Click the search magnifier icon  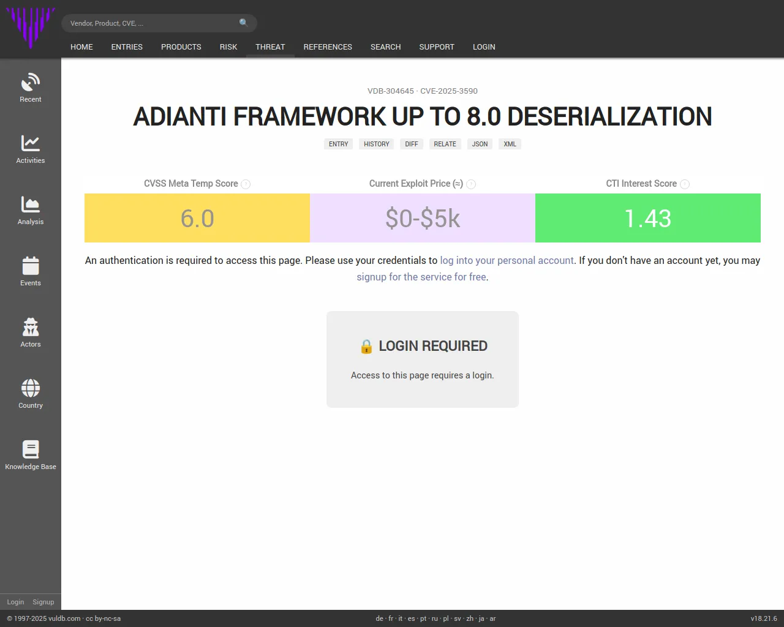click(244, 23)
